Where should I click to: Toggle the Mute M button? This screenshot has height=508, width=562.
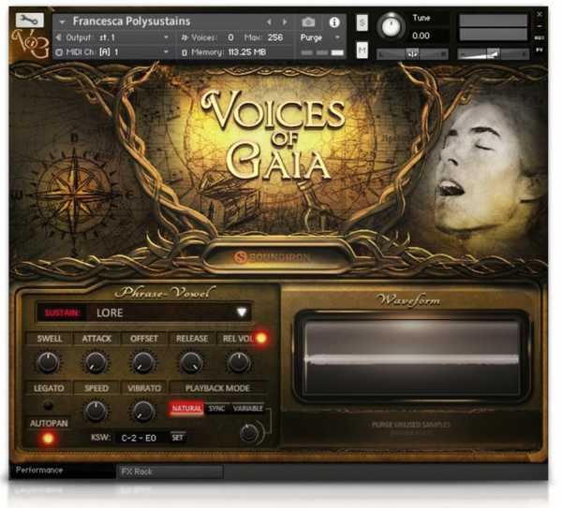point(362,51)
